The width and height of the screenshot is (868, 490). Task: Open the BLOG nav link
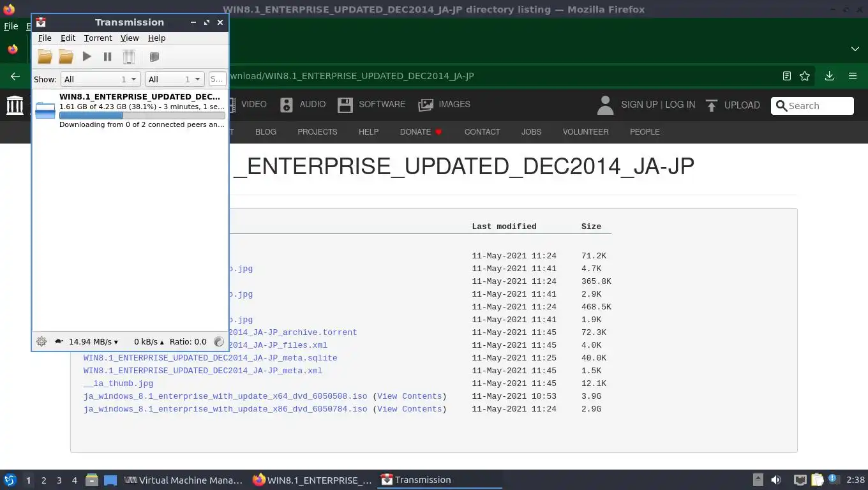click(266, 131)
